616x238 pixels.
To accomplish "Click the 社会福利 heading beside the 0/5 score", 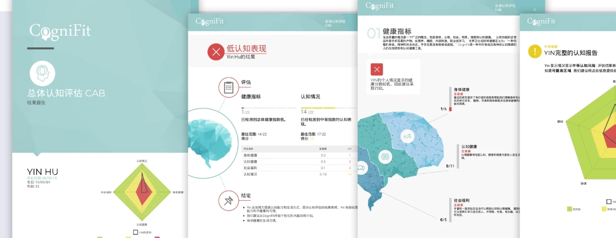I will [460, 200].
